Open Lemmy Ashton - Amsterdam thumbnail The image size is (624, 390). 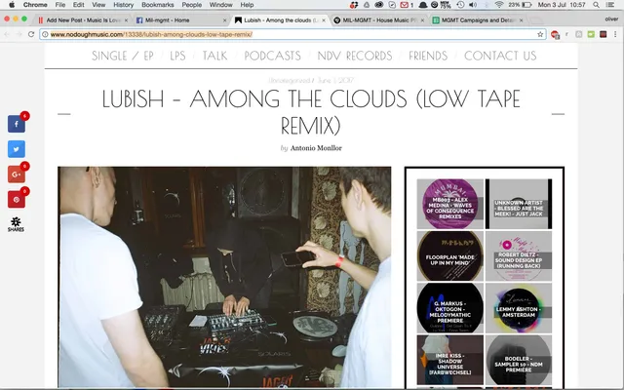coord(519,308)
